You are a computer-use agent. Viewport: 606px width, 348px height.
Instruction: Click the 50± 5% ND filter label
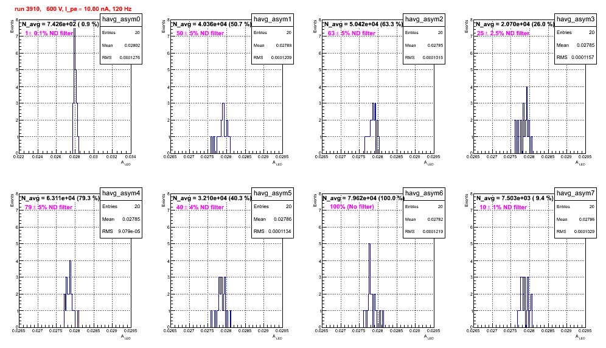click(200, 33)
